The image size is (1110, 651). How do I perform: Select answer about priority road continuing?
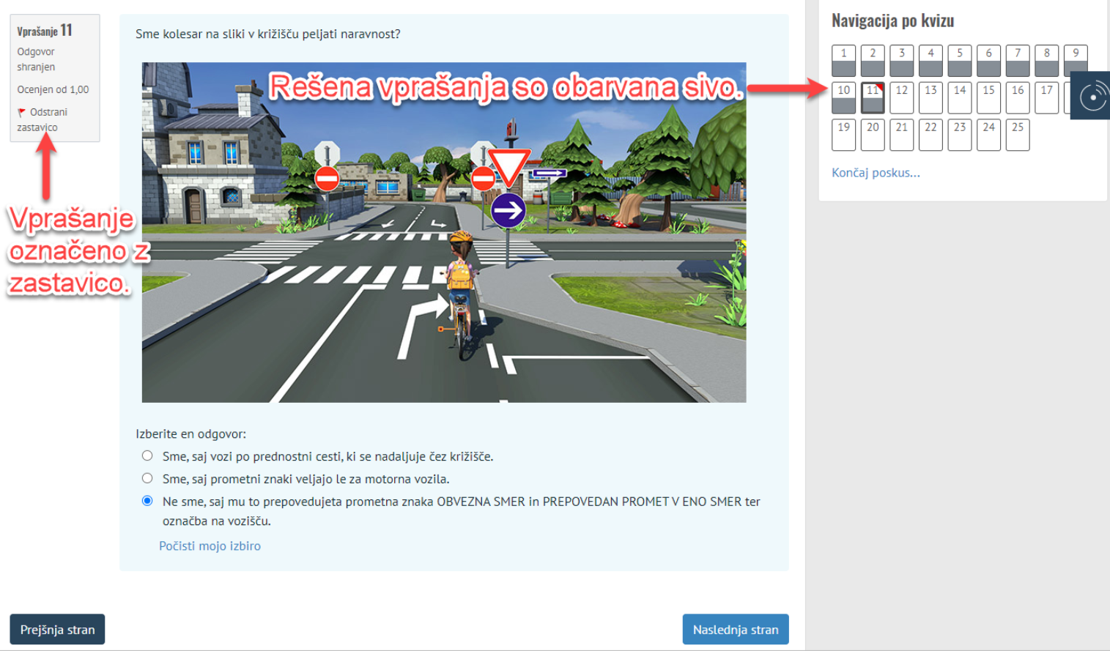[147, 455]
